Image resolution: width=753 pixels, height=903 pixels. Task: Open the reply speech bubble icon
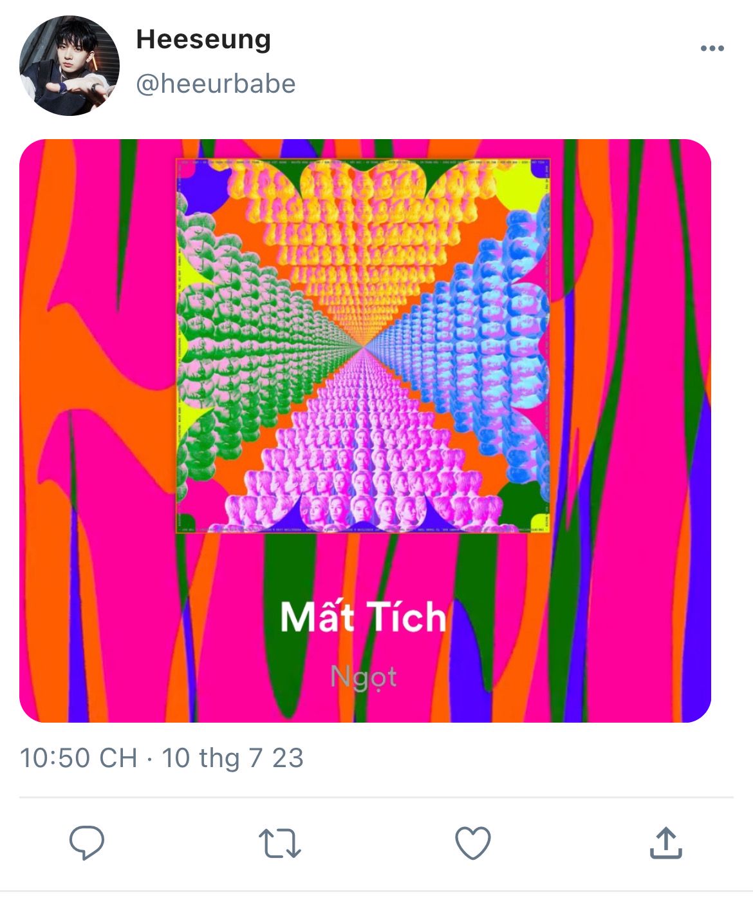click(87, 842)
